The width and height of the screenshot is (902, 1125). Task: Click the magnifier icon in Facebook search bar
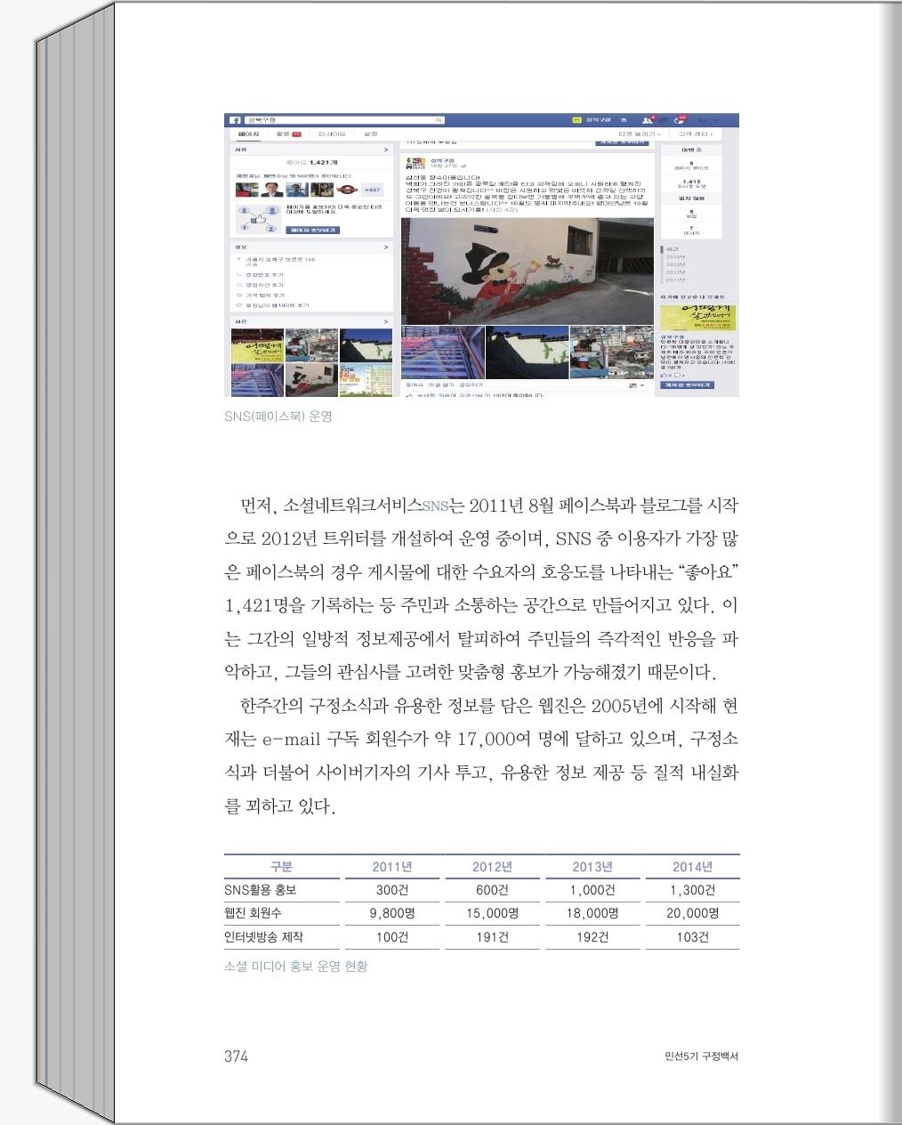(439, 120)
